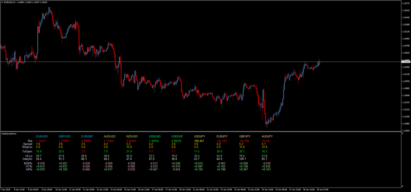Click the 7 Jan 2019 date on the time axis
Image resolution: width=411 pixels, height=192 pixels.
(6, 189)
